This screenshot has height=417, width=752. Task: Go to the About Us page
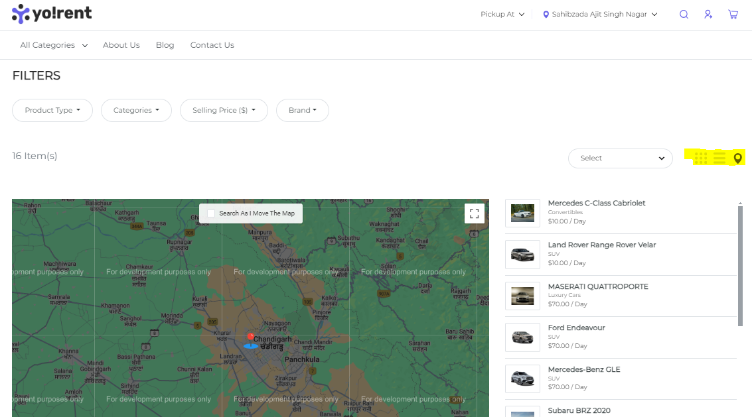[121, 45]
